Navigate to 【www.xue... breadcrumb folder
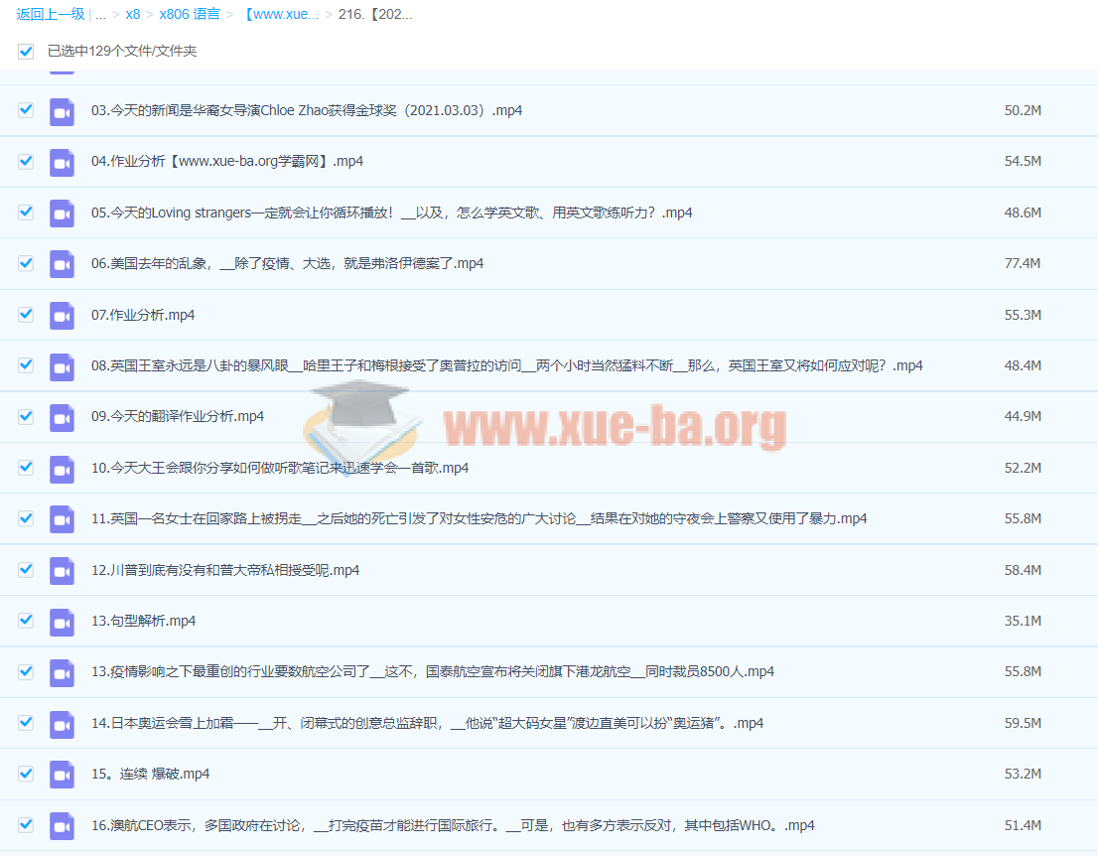The height and width of the screenshot is (856, 1098). (280, 14)
